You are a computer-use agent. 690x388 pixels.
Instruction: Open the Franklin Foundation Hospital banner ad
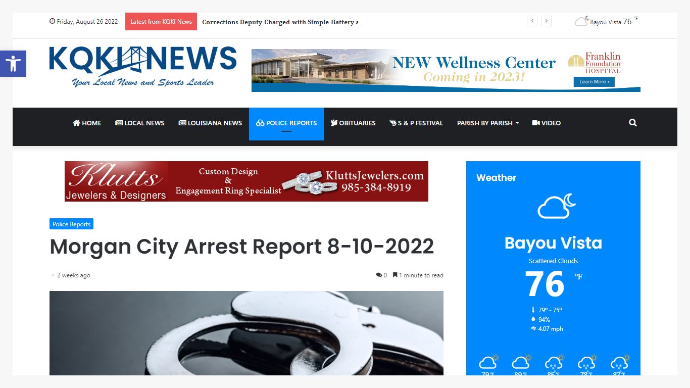pyautogui.click(x=446, y=70)
